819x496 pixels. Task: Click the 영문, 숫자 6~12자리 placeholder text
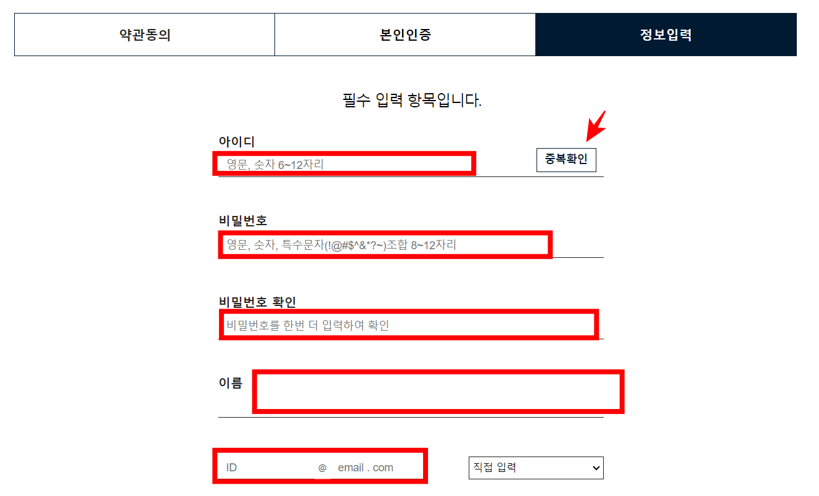point(275,165)
